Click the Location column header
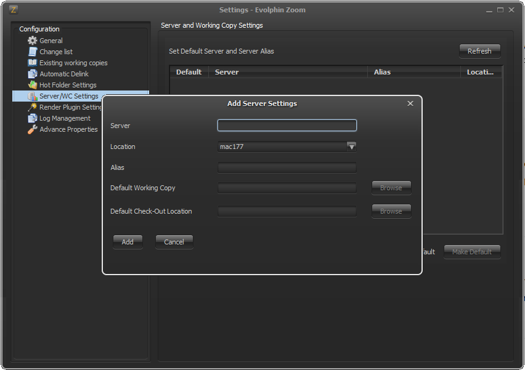This screenshot has width=525, height=370. click(481, 72)
